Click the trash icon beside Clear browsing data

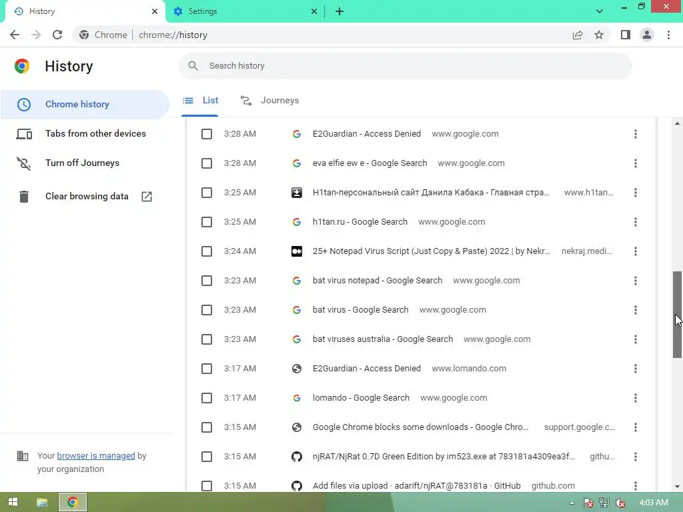(24, 197)
